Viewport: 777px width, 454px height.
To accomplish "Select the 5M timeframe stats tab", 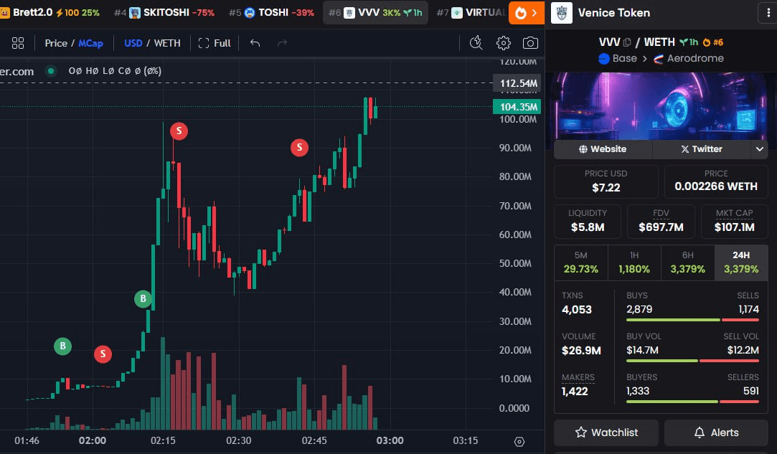I will (580, 263).
